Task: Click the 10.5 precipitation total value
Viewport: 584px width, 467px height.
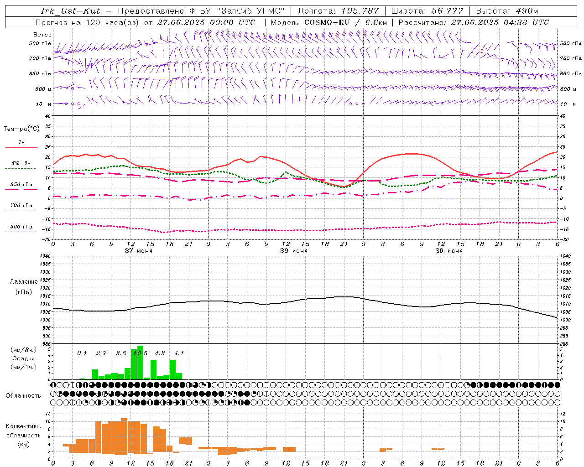Action: pyautogui.click(x=140, y=353)
